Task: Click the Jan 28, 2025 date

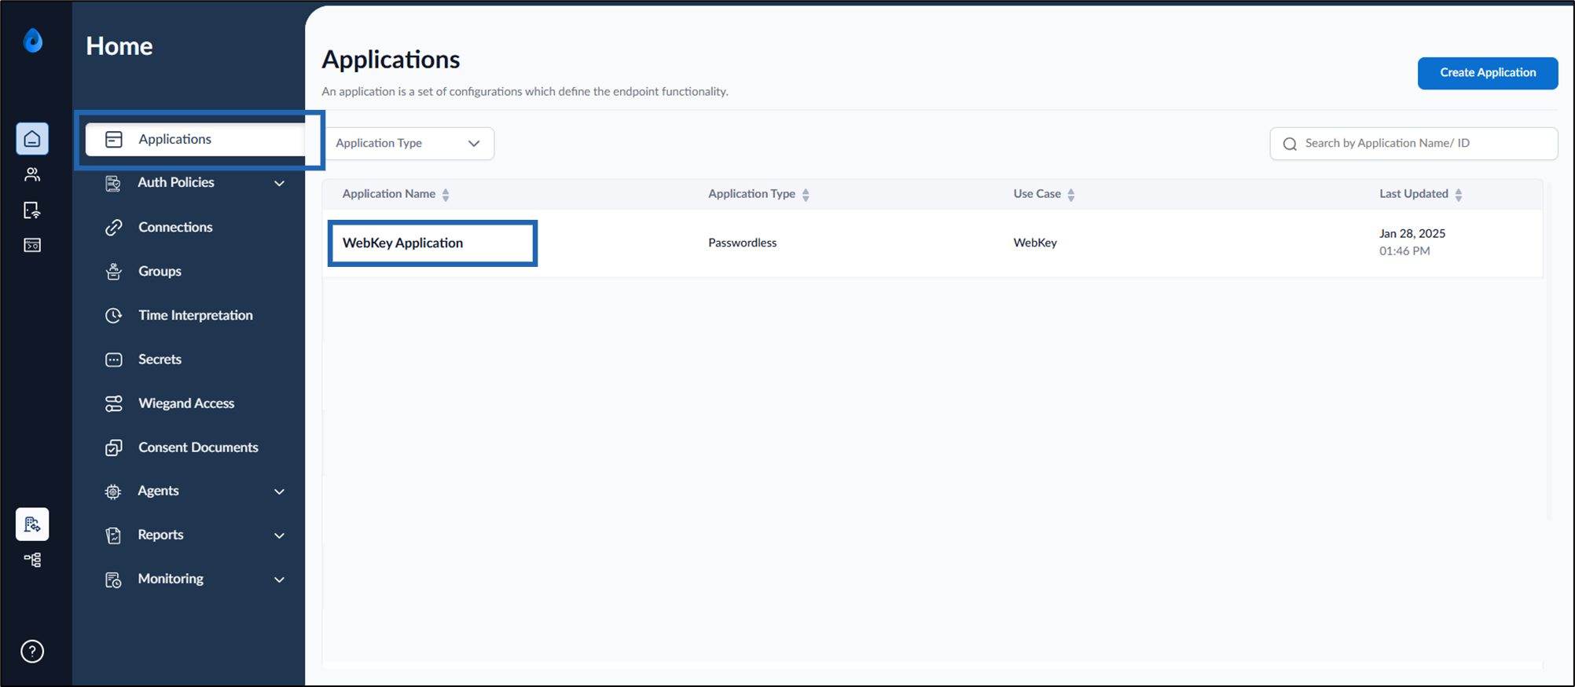Action: pos(1412,234)
